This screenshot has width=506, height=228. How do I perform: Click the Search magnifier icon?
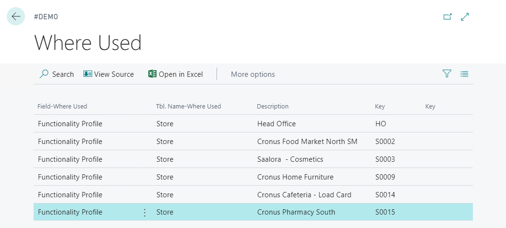coord(44,74)
